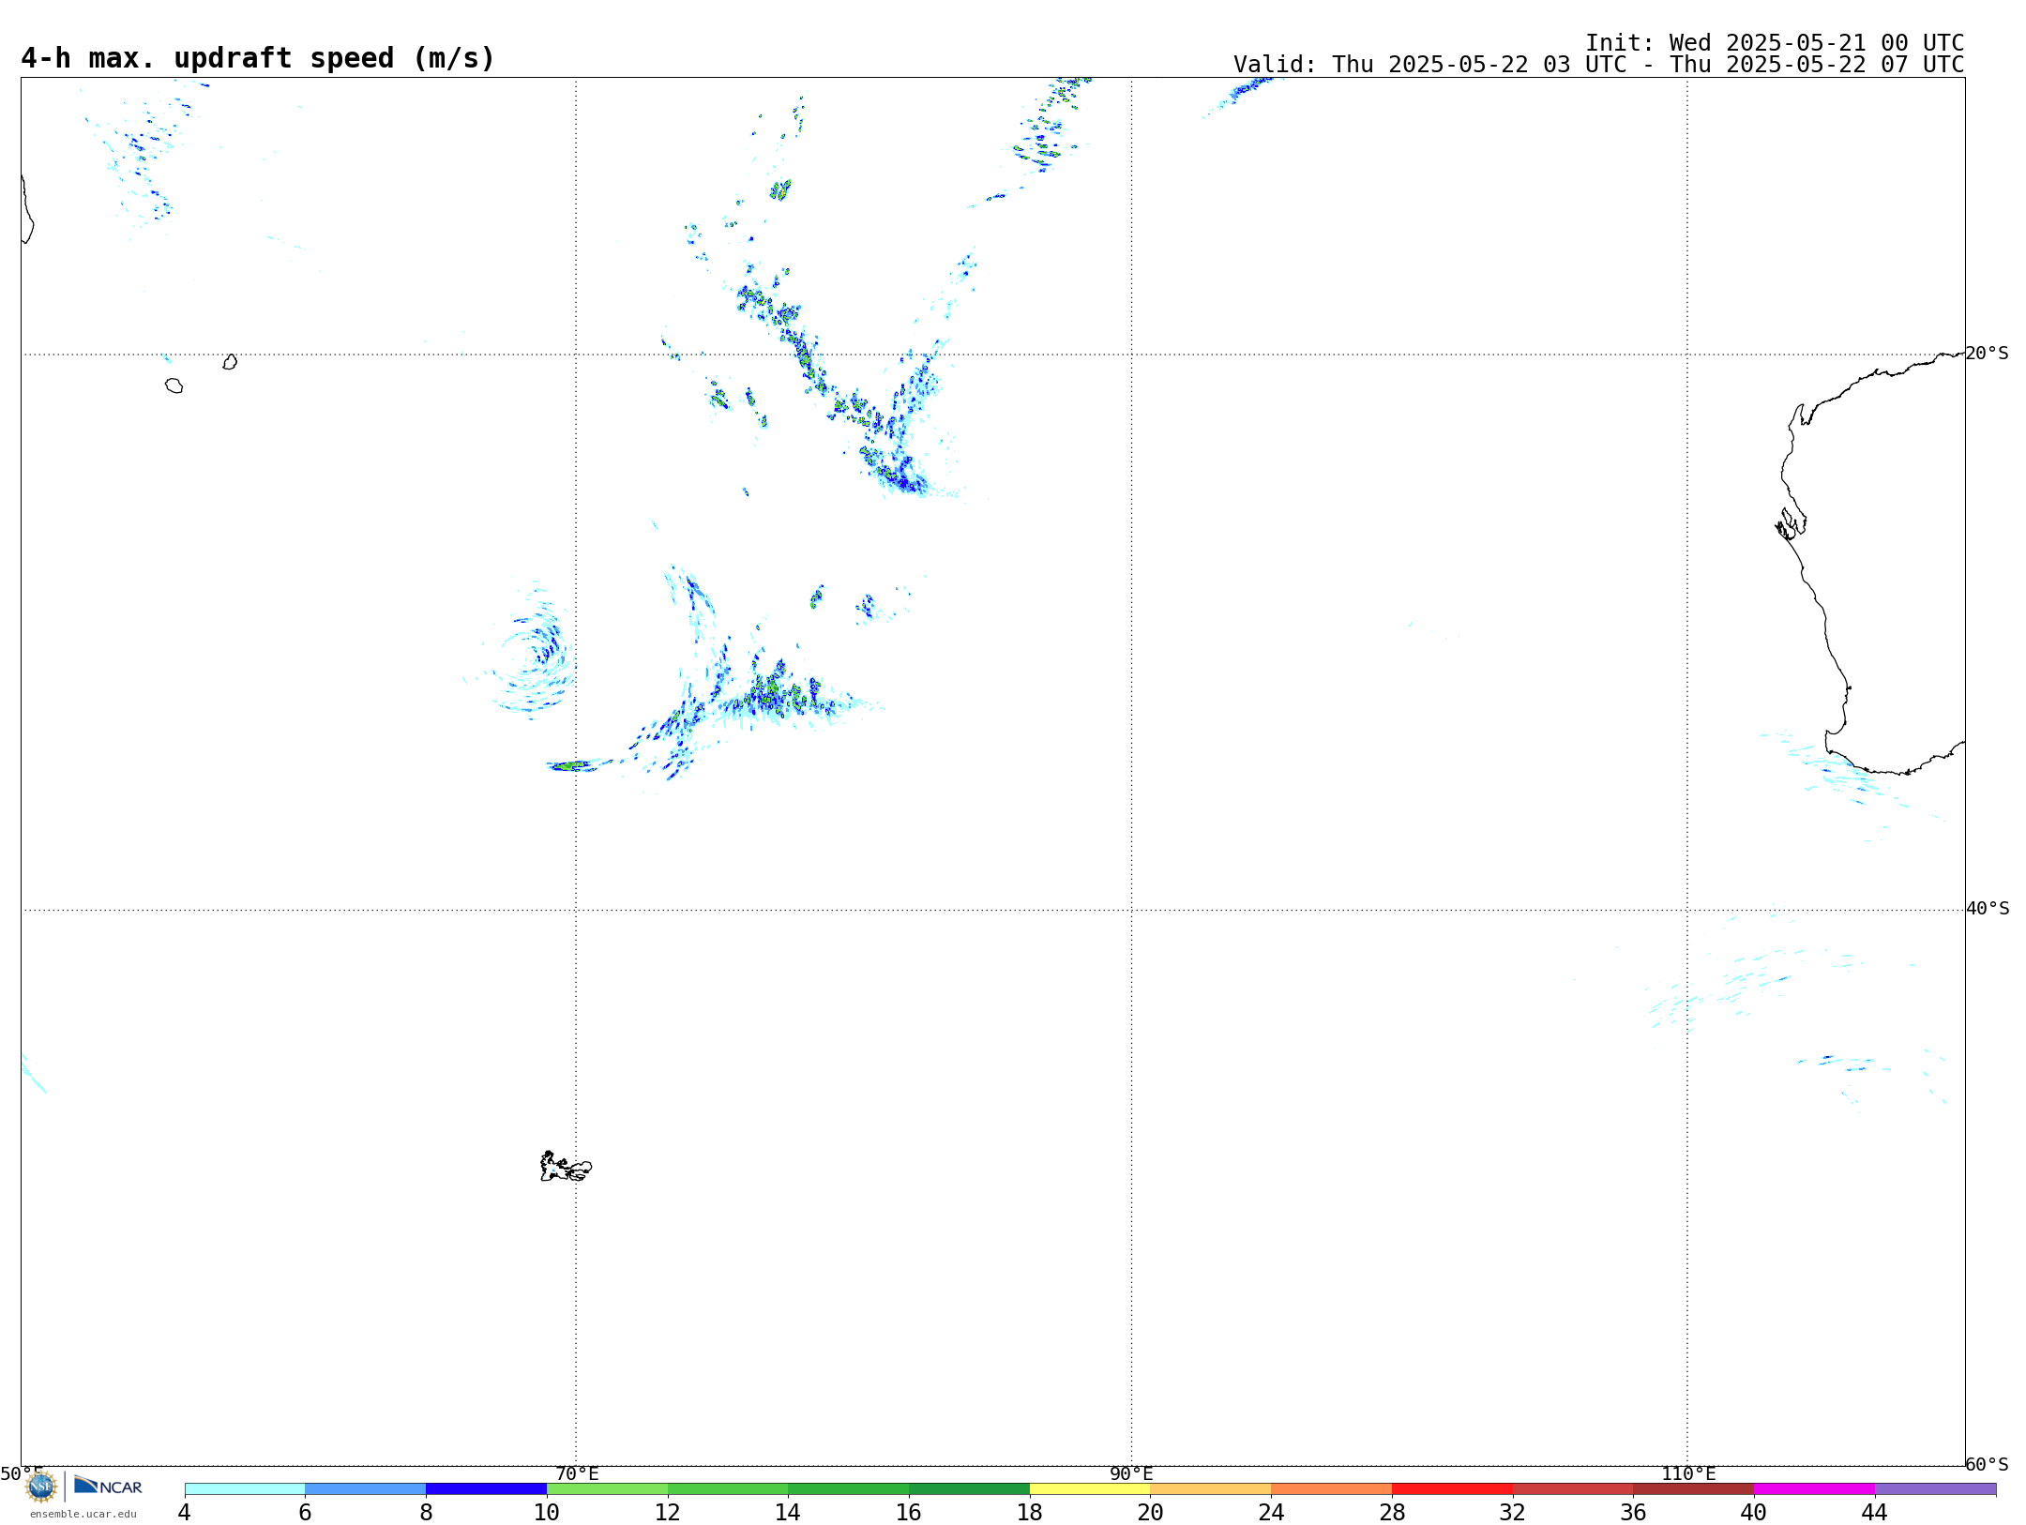Open the ensemble.ucar.edu text link
The image size is (2026, 1525).
point(83,1514)
